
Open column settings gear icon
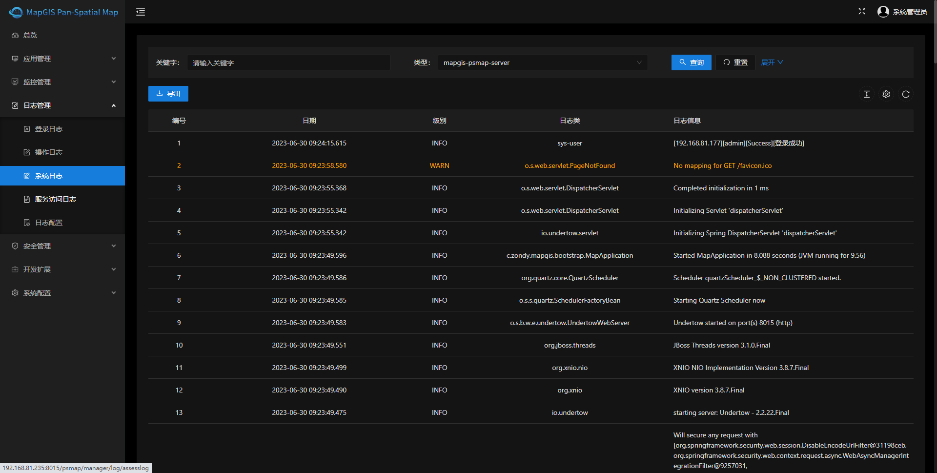coord(886,94)
